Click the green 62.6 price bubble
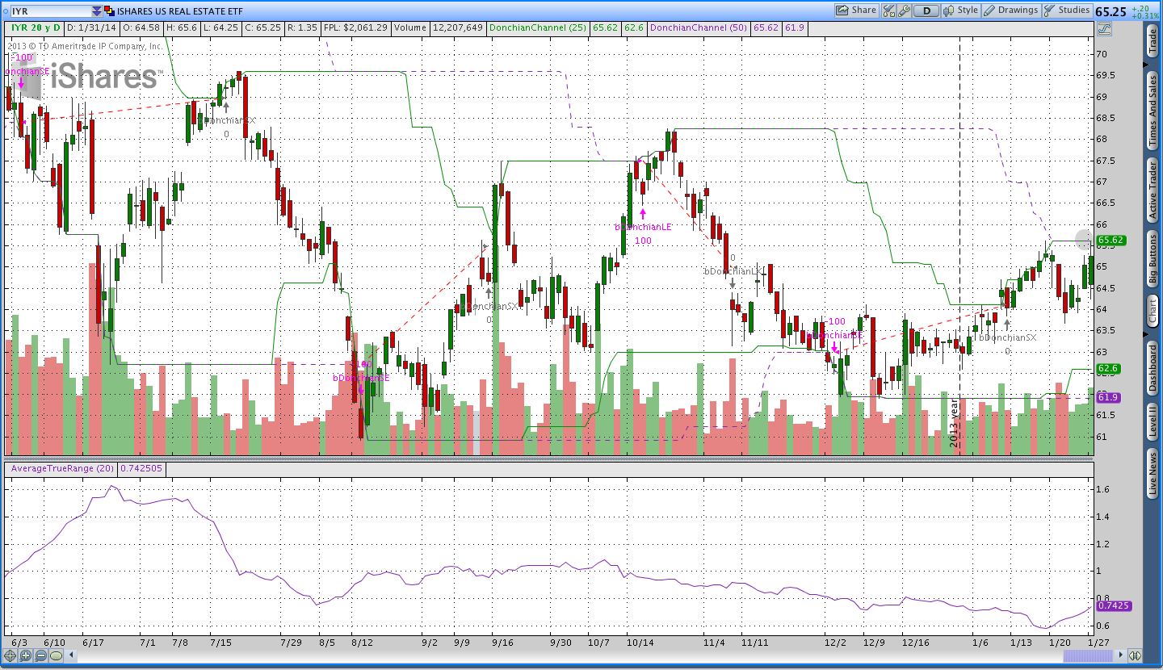The width and height of the screenshot is (1163, 670). (1108, 369)
